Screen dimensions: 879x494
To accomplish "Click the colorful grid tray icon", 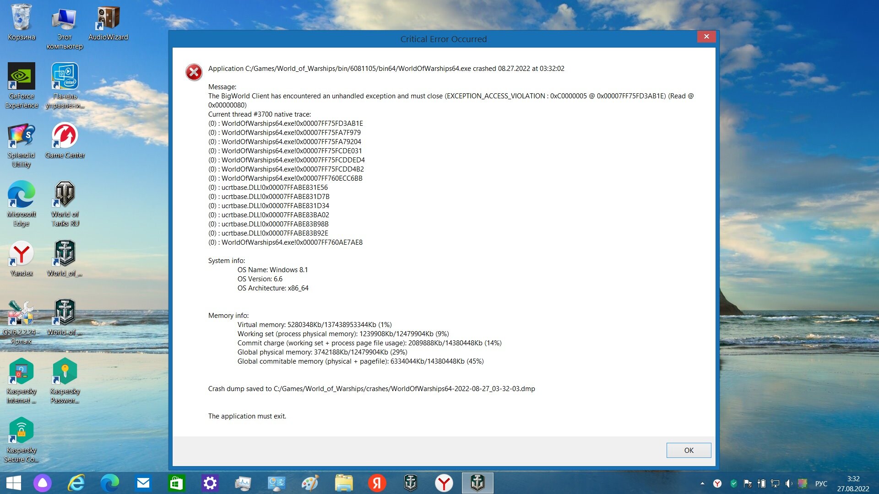I will tap(803, 483).
